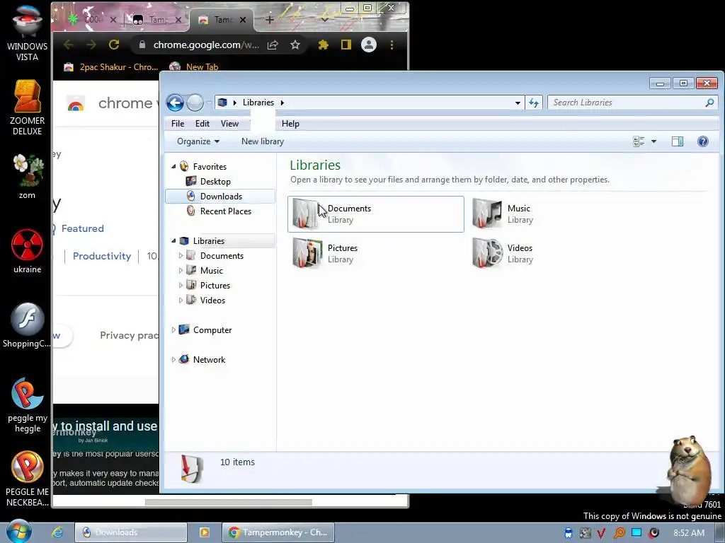Click the media player taskbar icon

pyautogui.click(x=204, y=532)
